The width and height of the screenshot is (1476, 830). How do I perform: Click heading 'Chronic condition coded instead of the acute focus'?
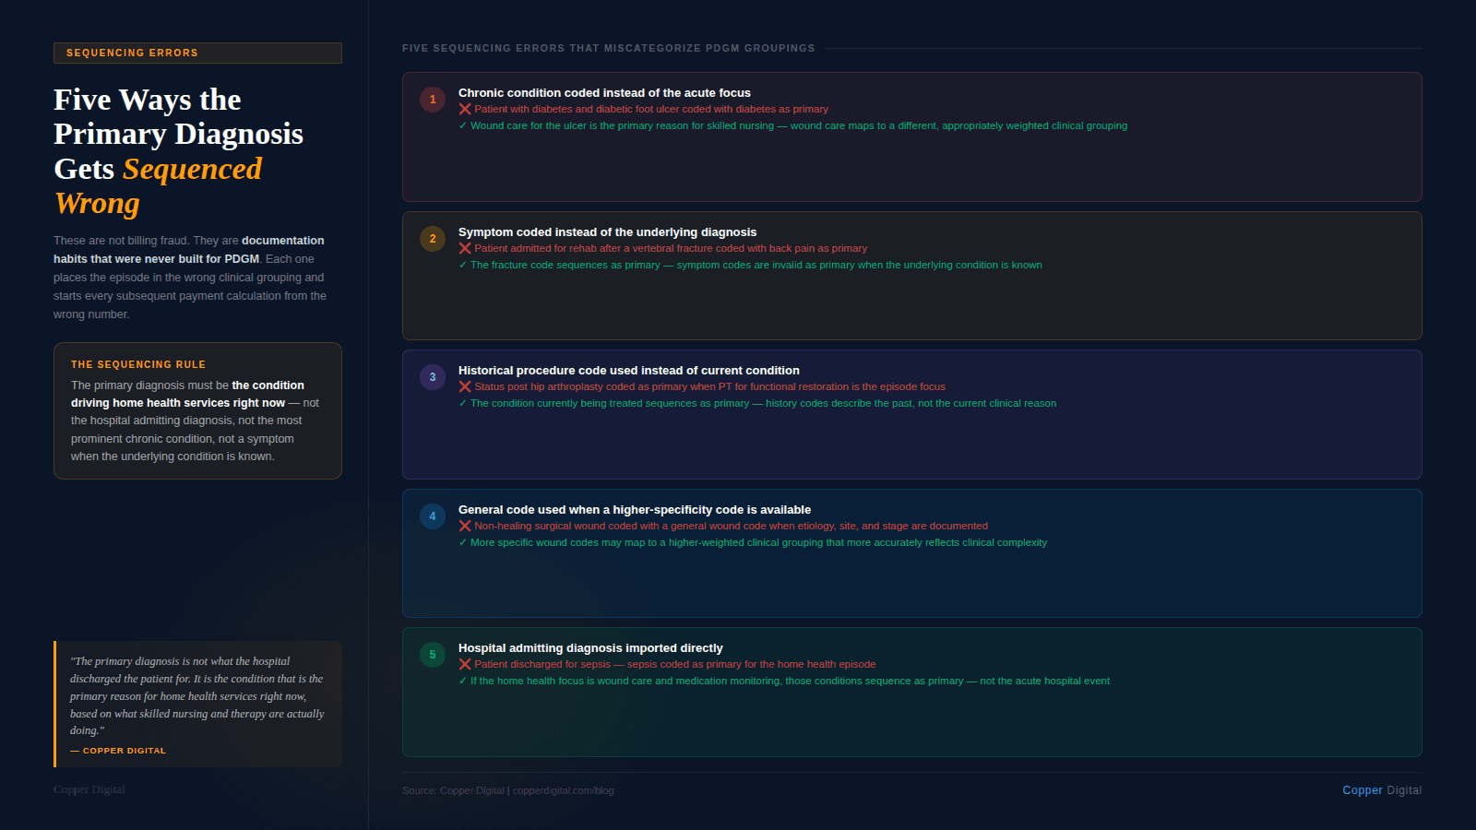(604, 93)
